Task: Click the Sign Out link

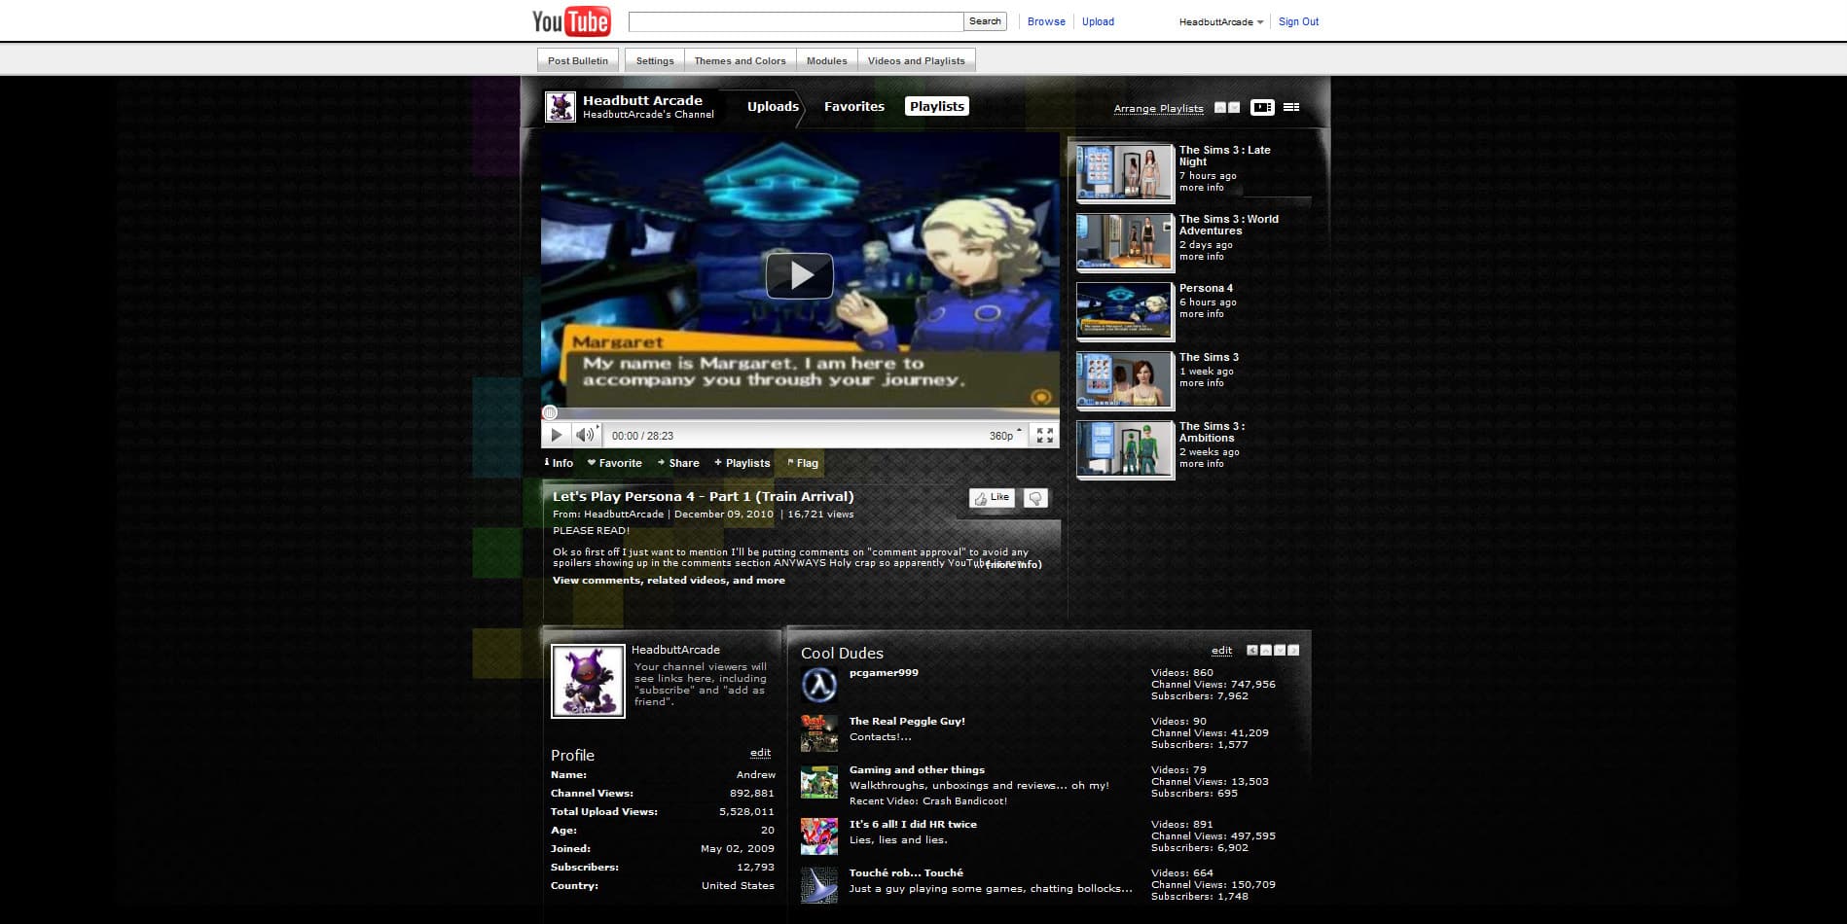Action: 1298,21
